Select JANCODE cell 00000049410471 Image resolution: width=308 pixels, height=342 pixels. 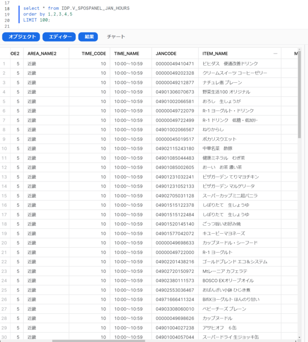click(175, 63)
